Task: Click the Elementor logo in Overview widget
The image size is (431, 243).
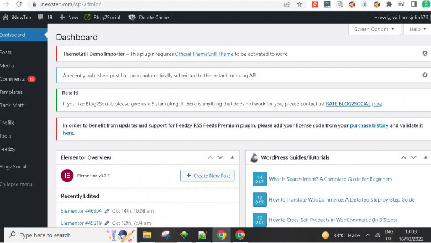Action: (67, 176)
